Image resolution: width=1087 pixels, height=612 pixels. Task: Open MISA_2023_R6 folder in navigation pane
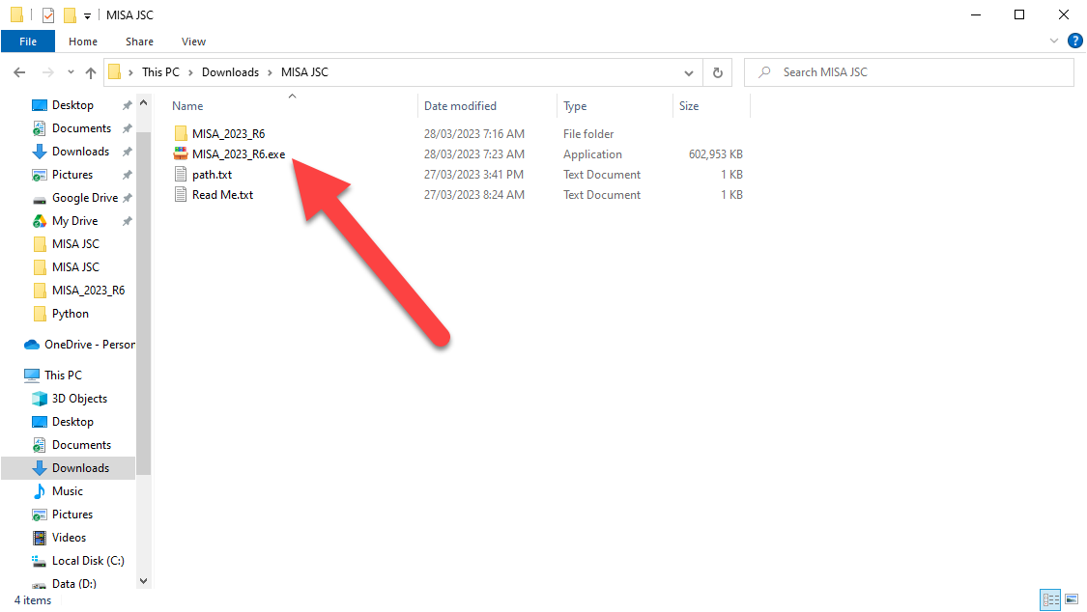[88, 291]
